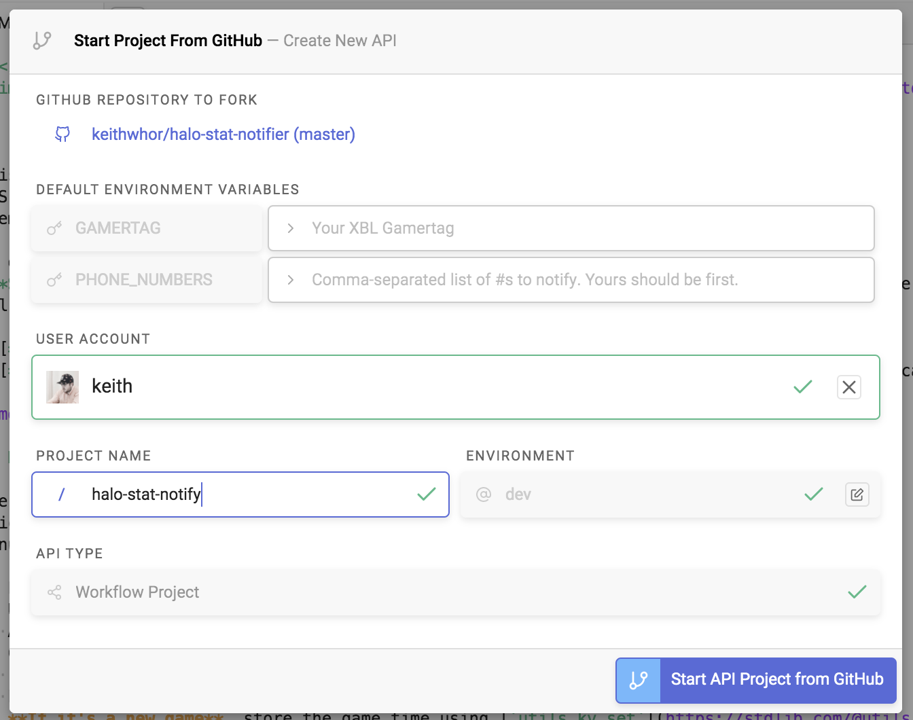Image resolution: width=913 pixels, height=720 pixels.
Task: Click the key icon next to PHONE_NUMBERS
Action: coord(54,280)
